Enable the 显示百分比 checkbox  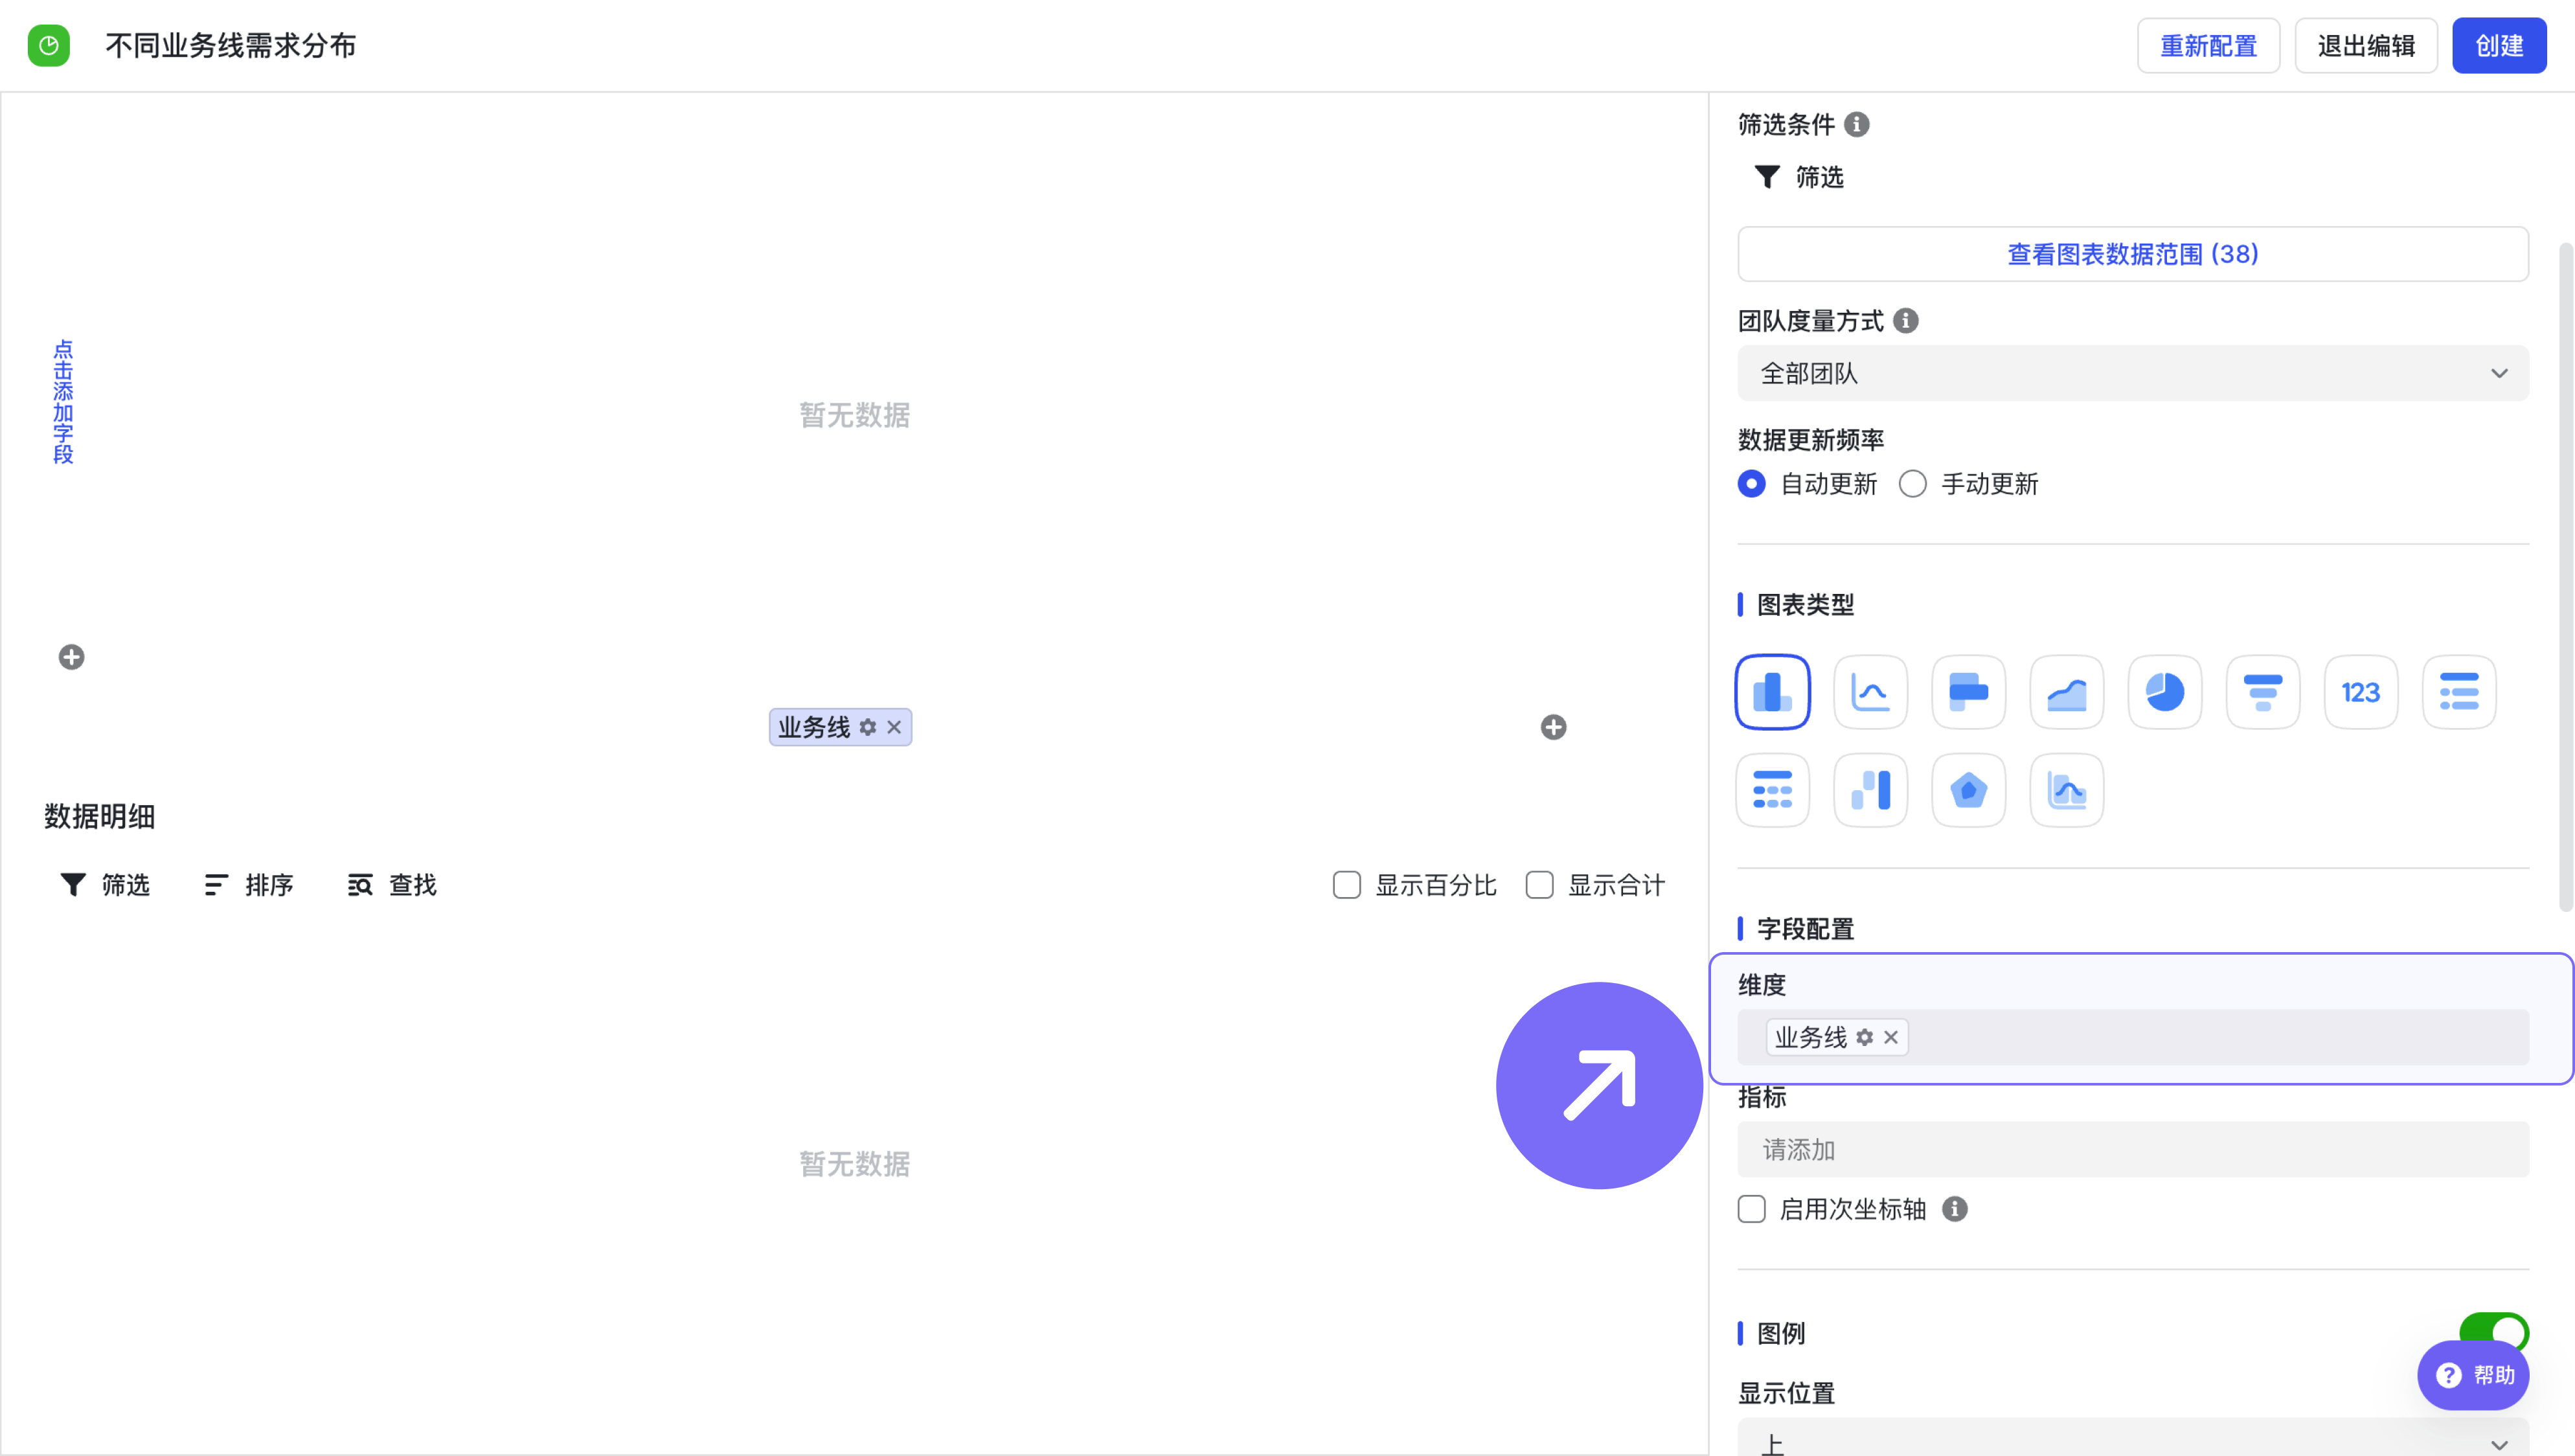1346,885
